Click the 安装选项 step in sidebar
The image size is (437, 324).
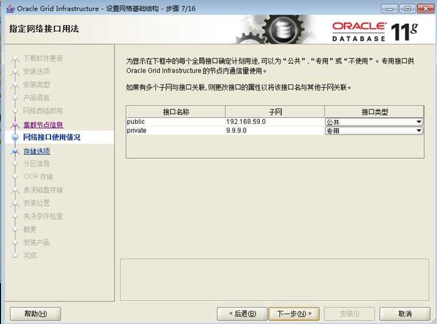click(x=37, y=71)
